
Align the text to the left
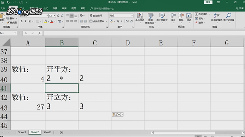tap(68, 21)
